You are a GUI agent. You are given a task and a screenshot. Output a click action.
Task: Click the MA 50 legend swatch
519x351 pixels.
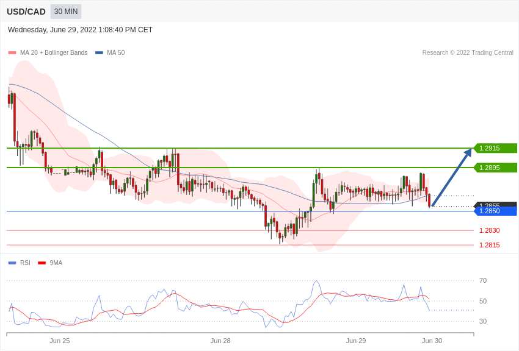pyautogui.click(x=99, y=53)
